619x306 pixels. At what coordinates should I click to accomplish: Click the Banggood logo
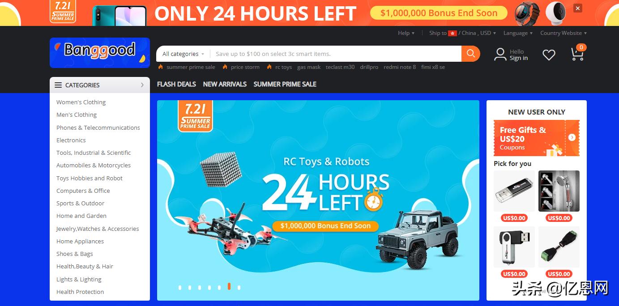(x=100, y=53)
